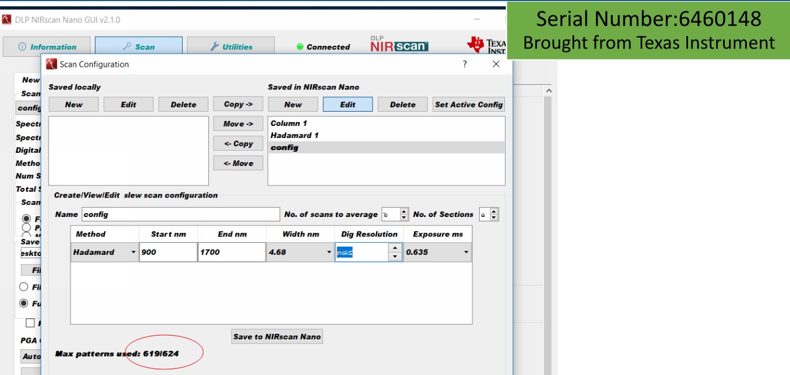Click Set Active Config button
The height and width of the screenshot is (375, 790).
point(469,104)
